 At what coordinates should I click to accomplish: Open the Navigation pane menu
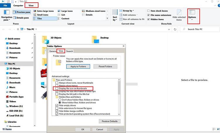pos(6,15)
